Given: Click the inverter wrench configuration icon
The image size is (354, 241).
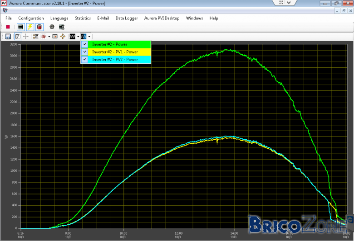Looking at the screenshot, I should (61, 27).
